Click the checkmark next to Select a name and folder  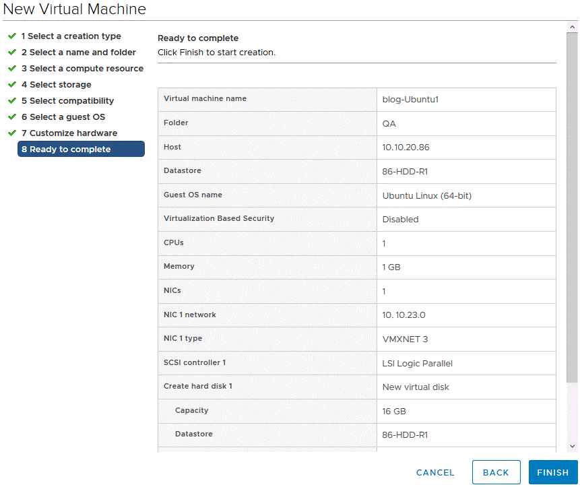[11, 53]
